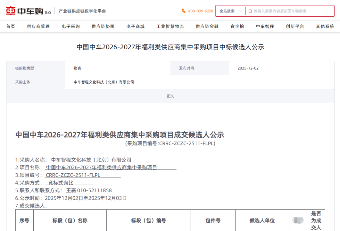Open 宜企拍 menu
340x231 pixels.
click(x=237, y=27)
